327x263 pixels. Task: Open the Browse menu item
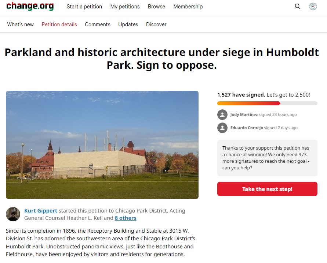click(x=156, y=7)
